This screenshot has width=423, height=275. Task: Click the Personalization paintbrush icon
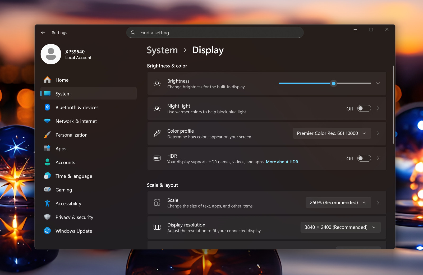click(47, 135)
